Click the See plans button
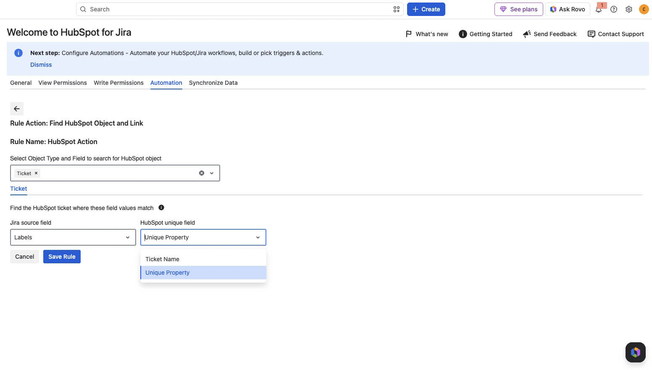Screen dimensions: 652x370 point(519,9)
